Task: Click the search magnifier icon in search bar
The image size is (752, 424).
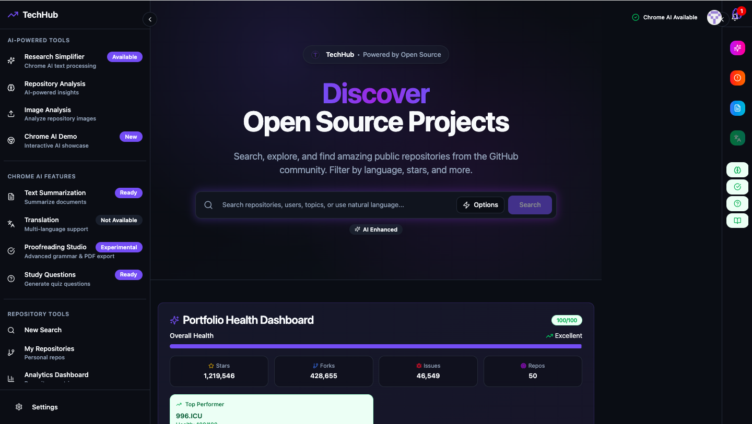Action: [x=208, y=205]
